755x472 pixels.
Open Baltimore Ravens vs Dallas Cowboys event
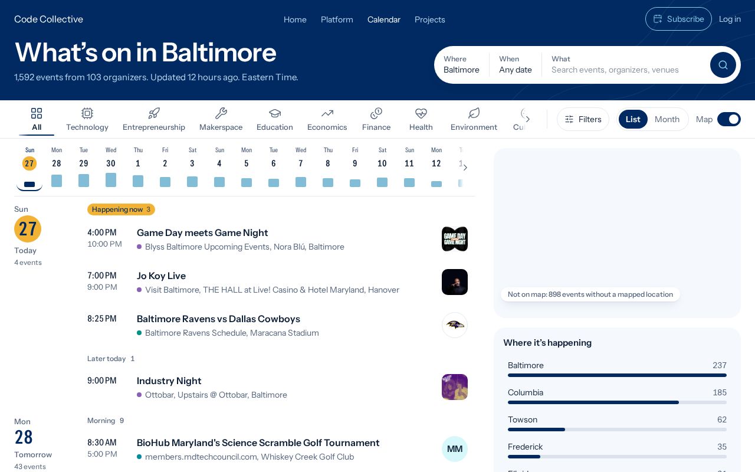218,319
